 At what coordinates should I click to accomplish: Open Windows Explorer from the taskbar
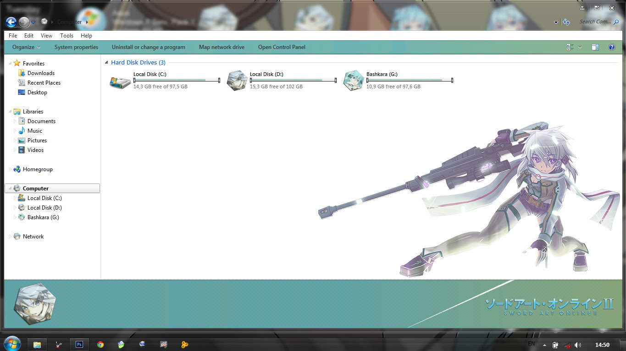(37, 345)
